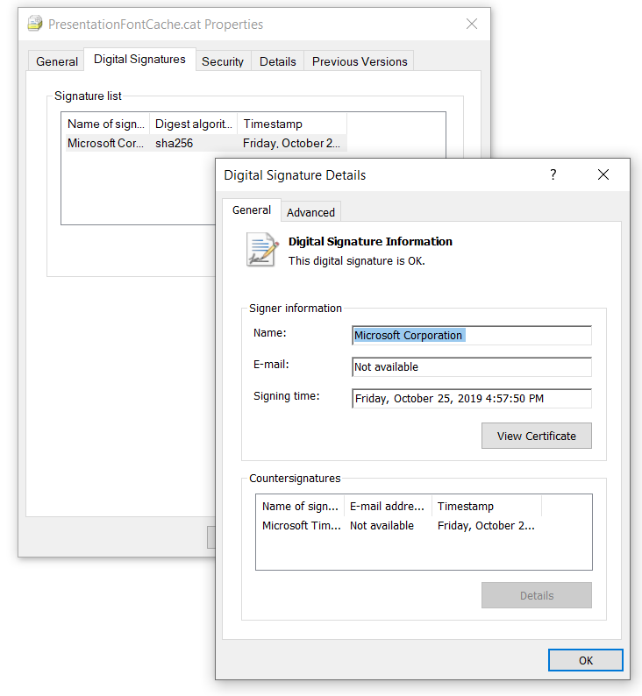Click Not available cell in Countersignatures
The image size is (642, 696).
click(x=382, y=526)
